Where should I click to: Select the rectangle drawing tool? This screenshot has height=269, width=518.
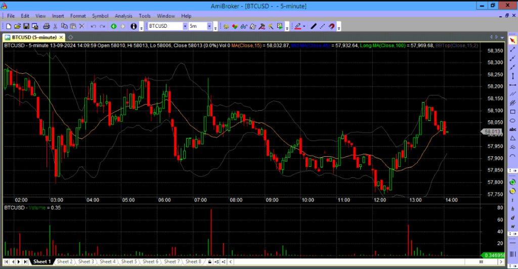pyautogui.click(x=512, y=112)
